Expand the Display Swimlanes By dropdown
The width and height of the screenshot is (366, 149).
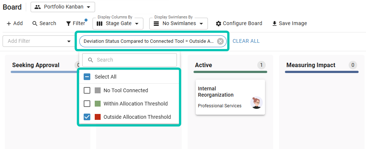click(x=178, y=24)
